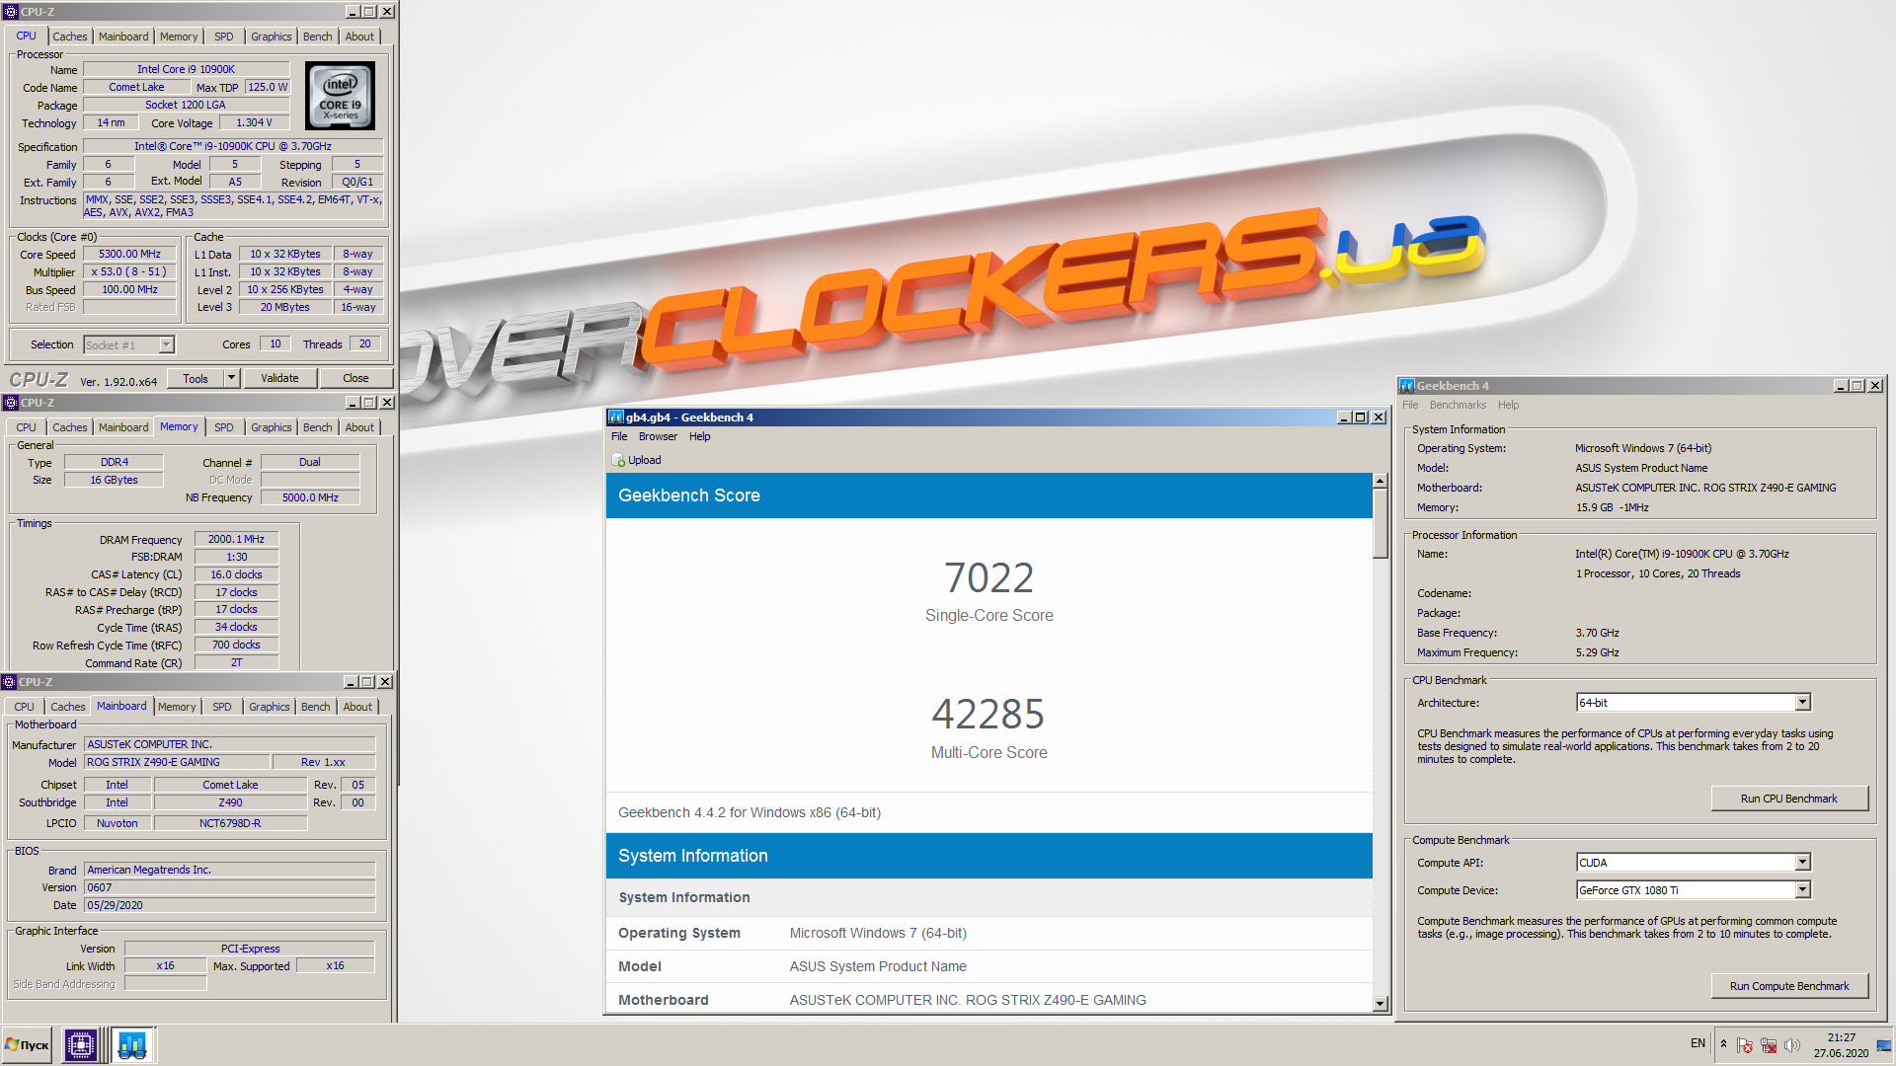
Task: Click the BIOS Date 05/29/2020 field
Action: 229,905
